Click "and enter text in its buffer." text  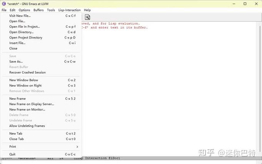pos(119,27)
